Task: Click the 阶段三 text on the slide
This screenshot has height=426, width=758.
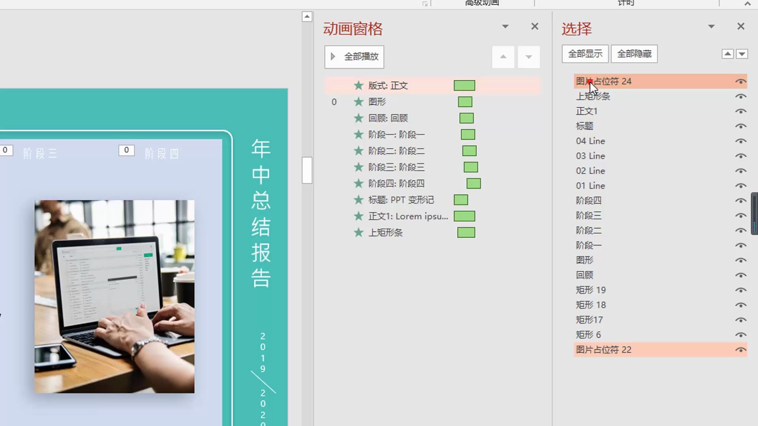Action: coord(40,153)
